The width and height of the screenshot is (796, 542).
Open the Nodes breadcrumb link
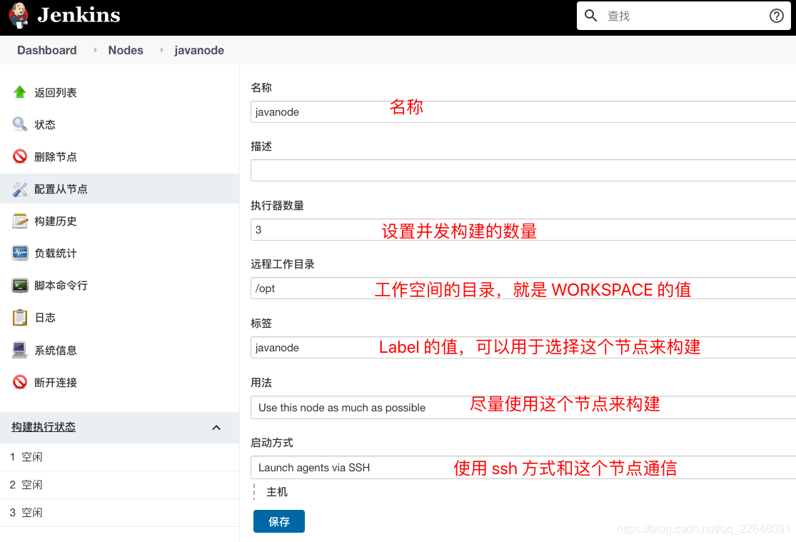pos(126,50)
